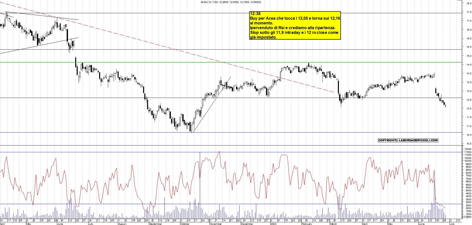Click the 'Stop sotto gli 11,9 intraday' line

coord(294,33)
